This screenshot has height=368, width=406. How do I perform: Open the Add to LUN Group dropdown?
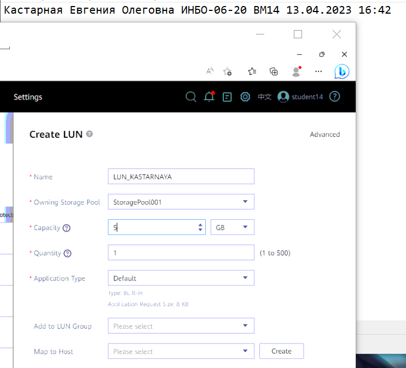(x=181, y=326)
